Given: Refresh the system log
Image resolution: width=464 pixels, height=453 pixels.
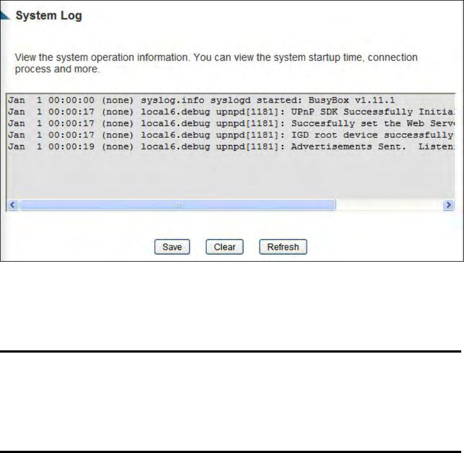Looking at the screenshot, I should [x=283, y=247].
